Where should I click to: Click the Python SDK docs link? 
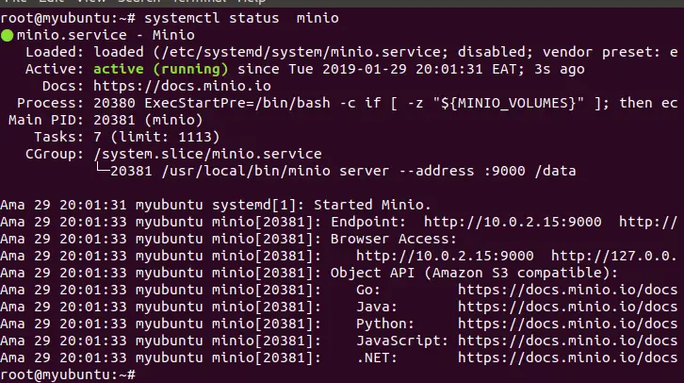pyautogui.click(x=567, y=325)
